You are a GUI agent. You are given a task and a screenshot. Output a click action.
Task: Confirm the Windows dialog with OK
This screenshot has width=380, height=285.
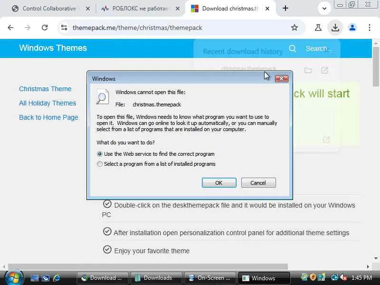coord(219,183)
